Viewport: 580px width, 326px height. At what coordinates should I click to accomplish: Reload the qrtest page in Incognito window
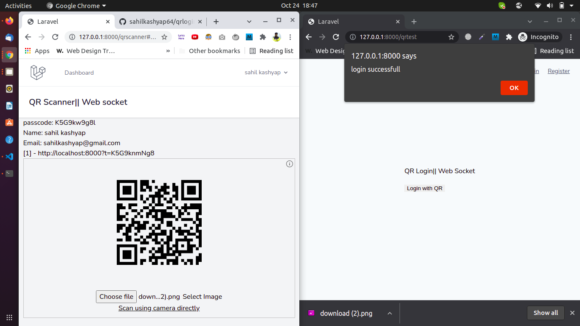336,37
